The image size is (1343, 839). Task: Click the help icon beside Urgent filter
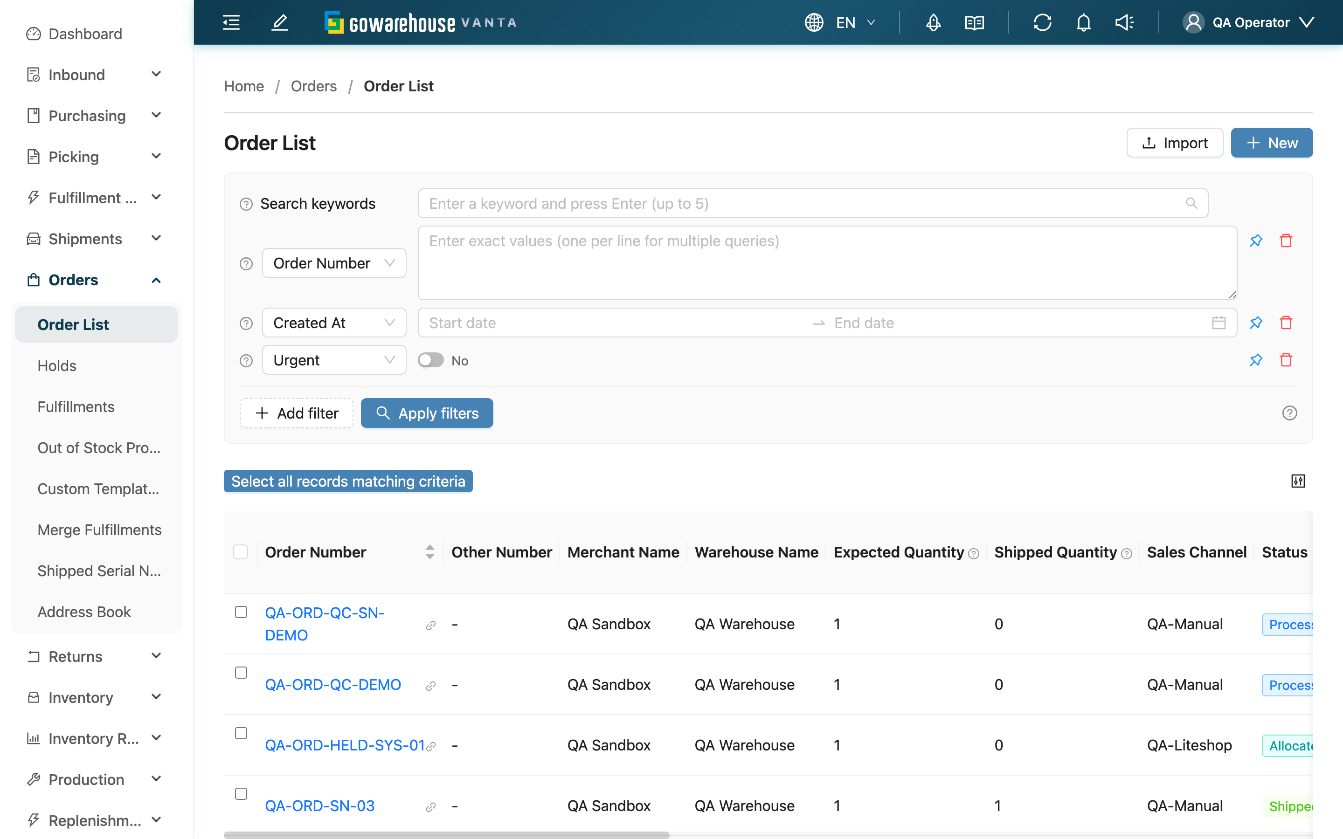coord(246,361)
